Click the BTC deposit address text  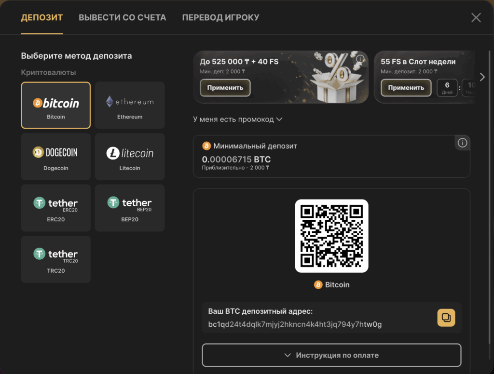point(295,324)
